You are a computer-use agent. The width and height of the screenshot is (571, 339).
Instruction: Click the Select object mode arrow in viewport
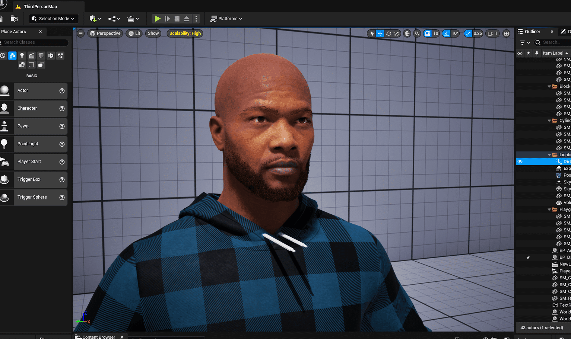coord(372,33)
